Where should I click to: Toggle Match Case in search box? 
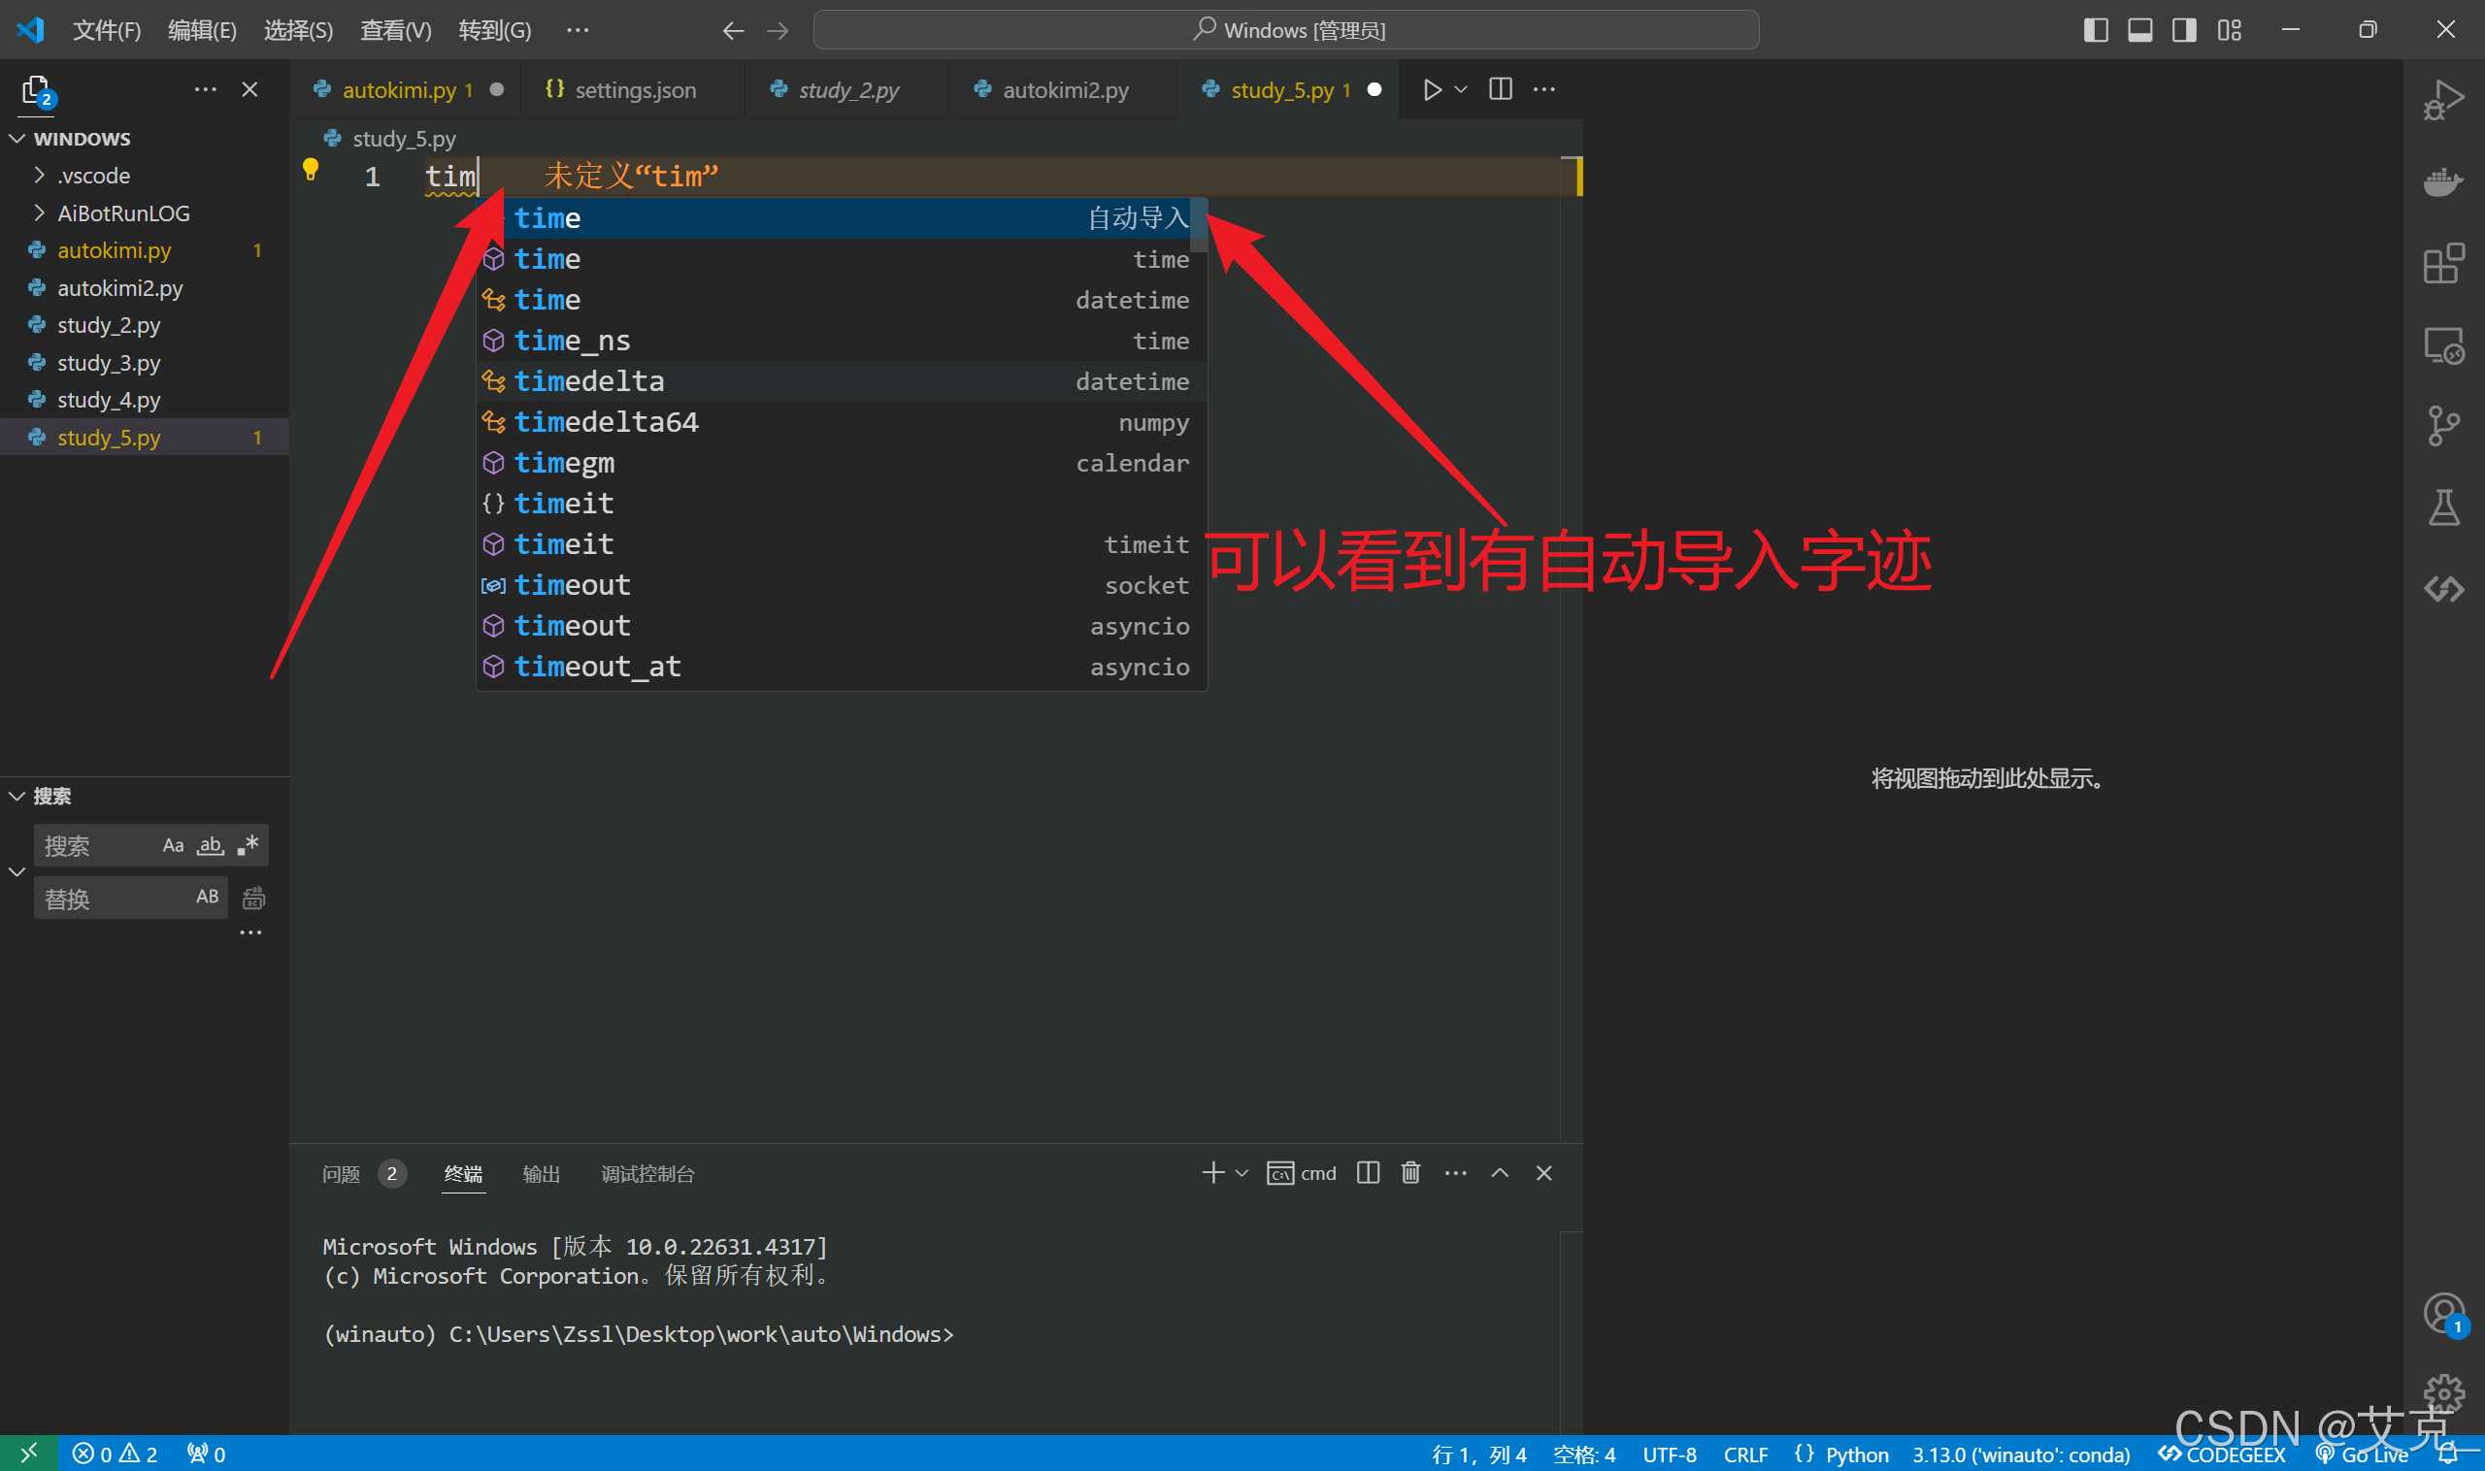[x=173, y=845]
